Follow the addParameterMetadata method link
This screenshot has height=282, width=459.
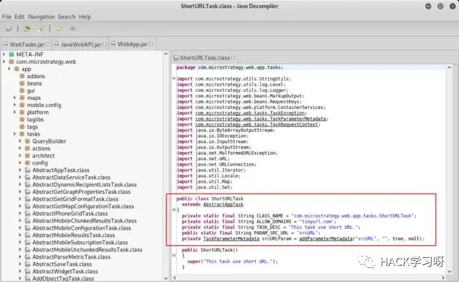pyautogui.click(x=326, y=239)
